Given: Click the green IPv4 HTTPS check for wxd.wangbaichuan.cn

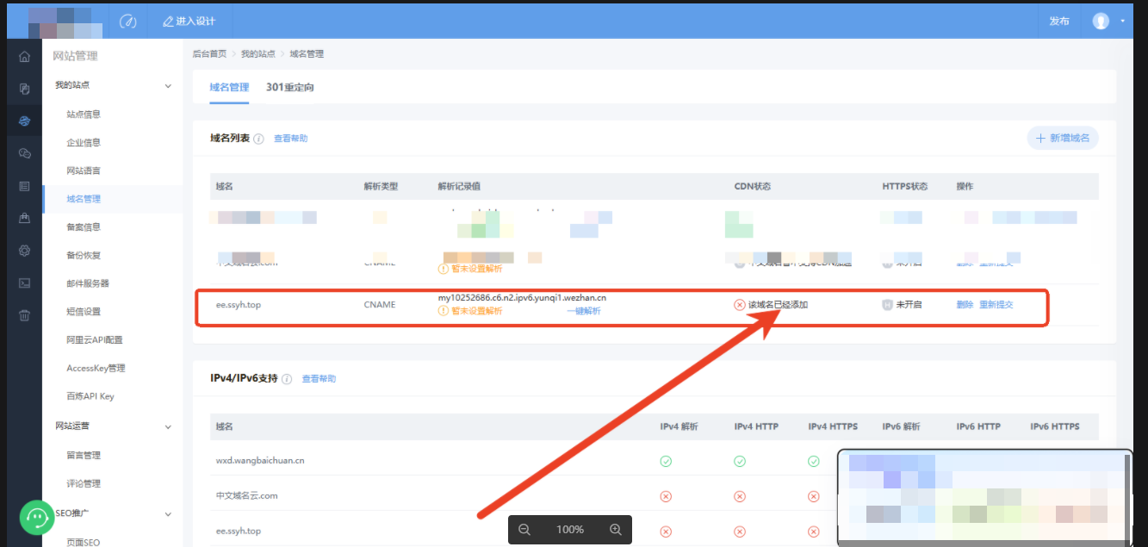Looking at the screenshot, I should pyautogui.click(x=814, y=461).
